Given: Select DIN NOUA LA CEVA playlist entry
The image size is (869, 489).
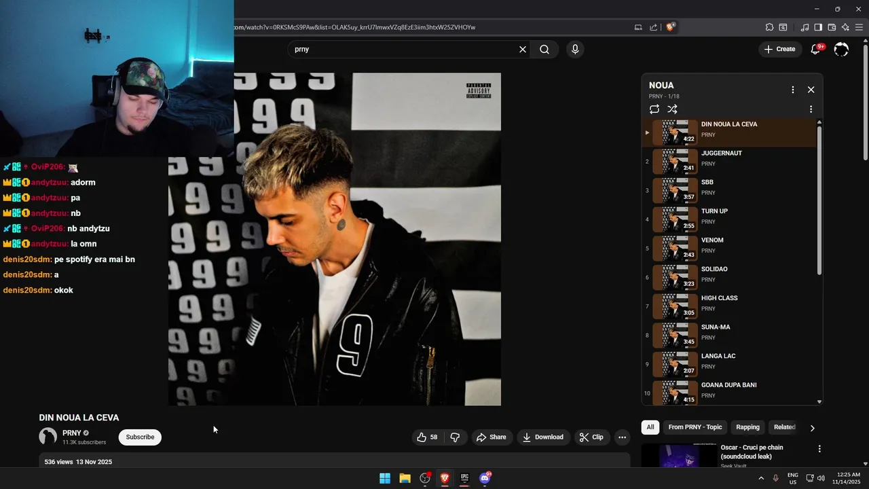Looking at the screenshot, I should pos(730,132).
